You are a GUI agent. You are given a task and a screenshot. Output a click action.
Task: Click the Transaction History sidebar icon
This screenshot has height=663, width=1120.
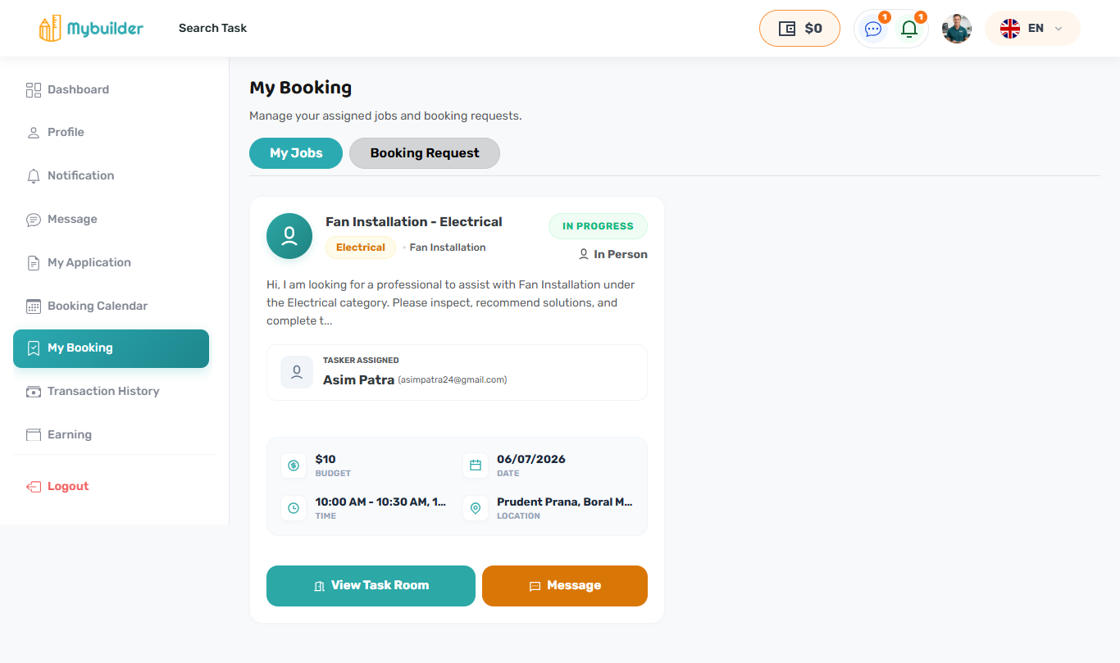(x=34, y=391)
